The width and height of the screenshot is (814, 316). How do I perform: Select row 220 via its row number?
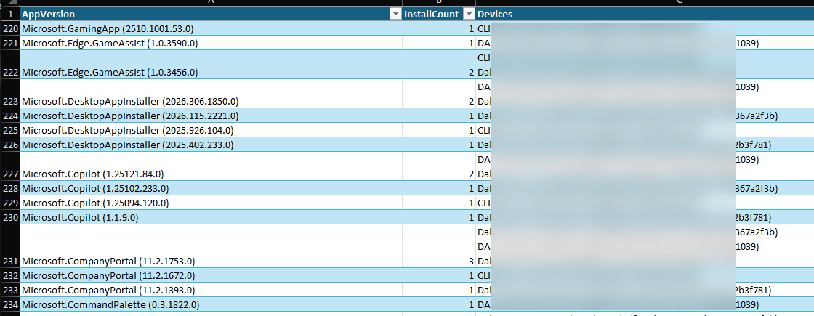10,28
